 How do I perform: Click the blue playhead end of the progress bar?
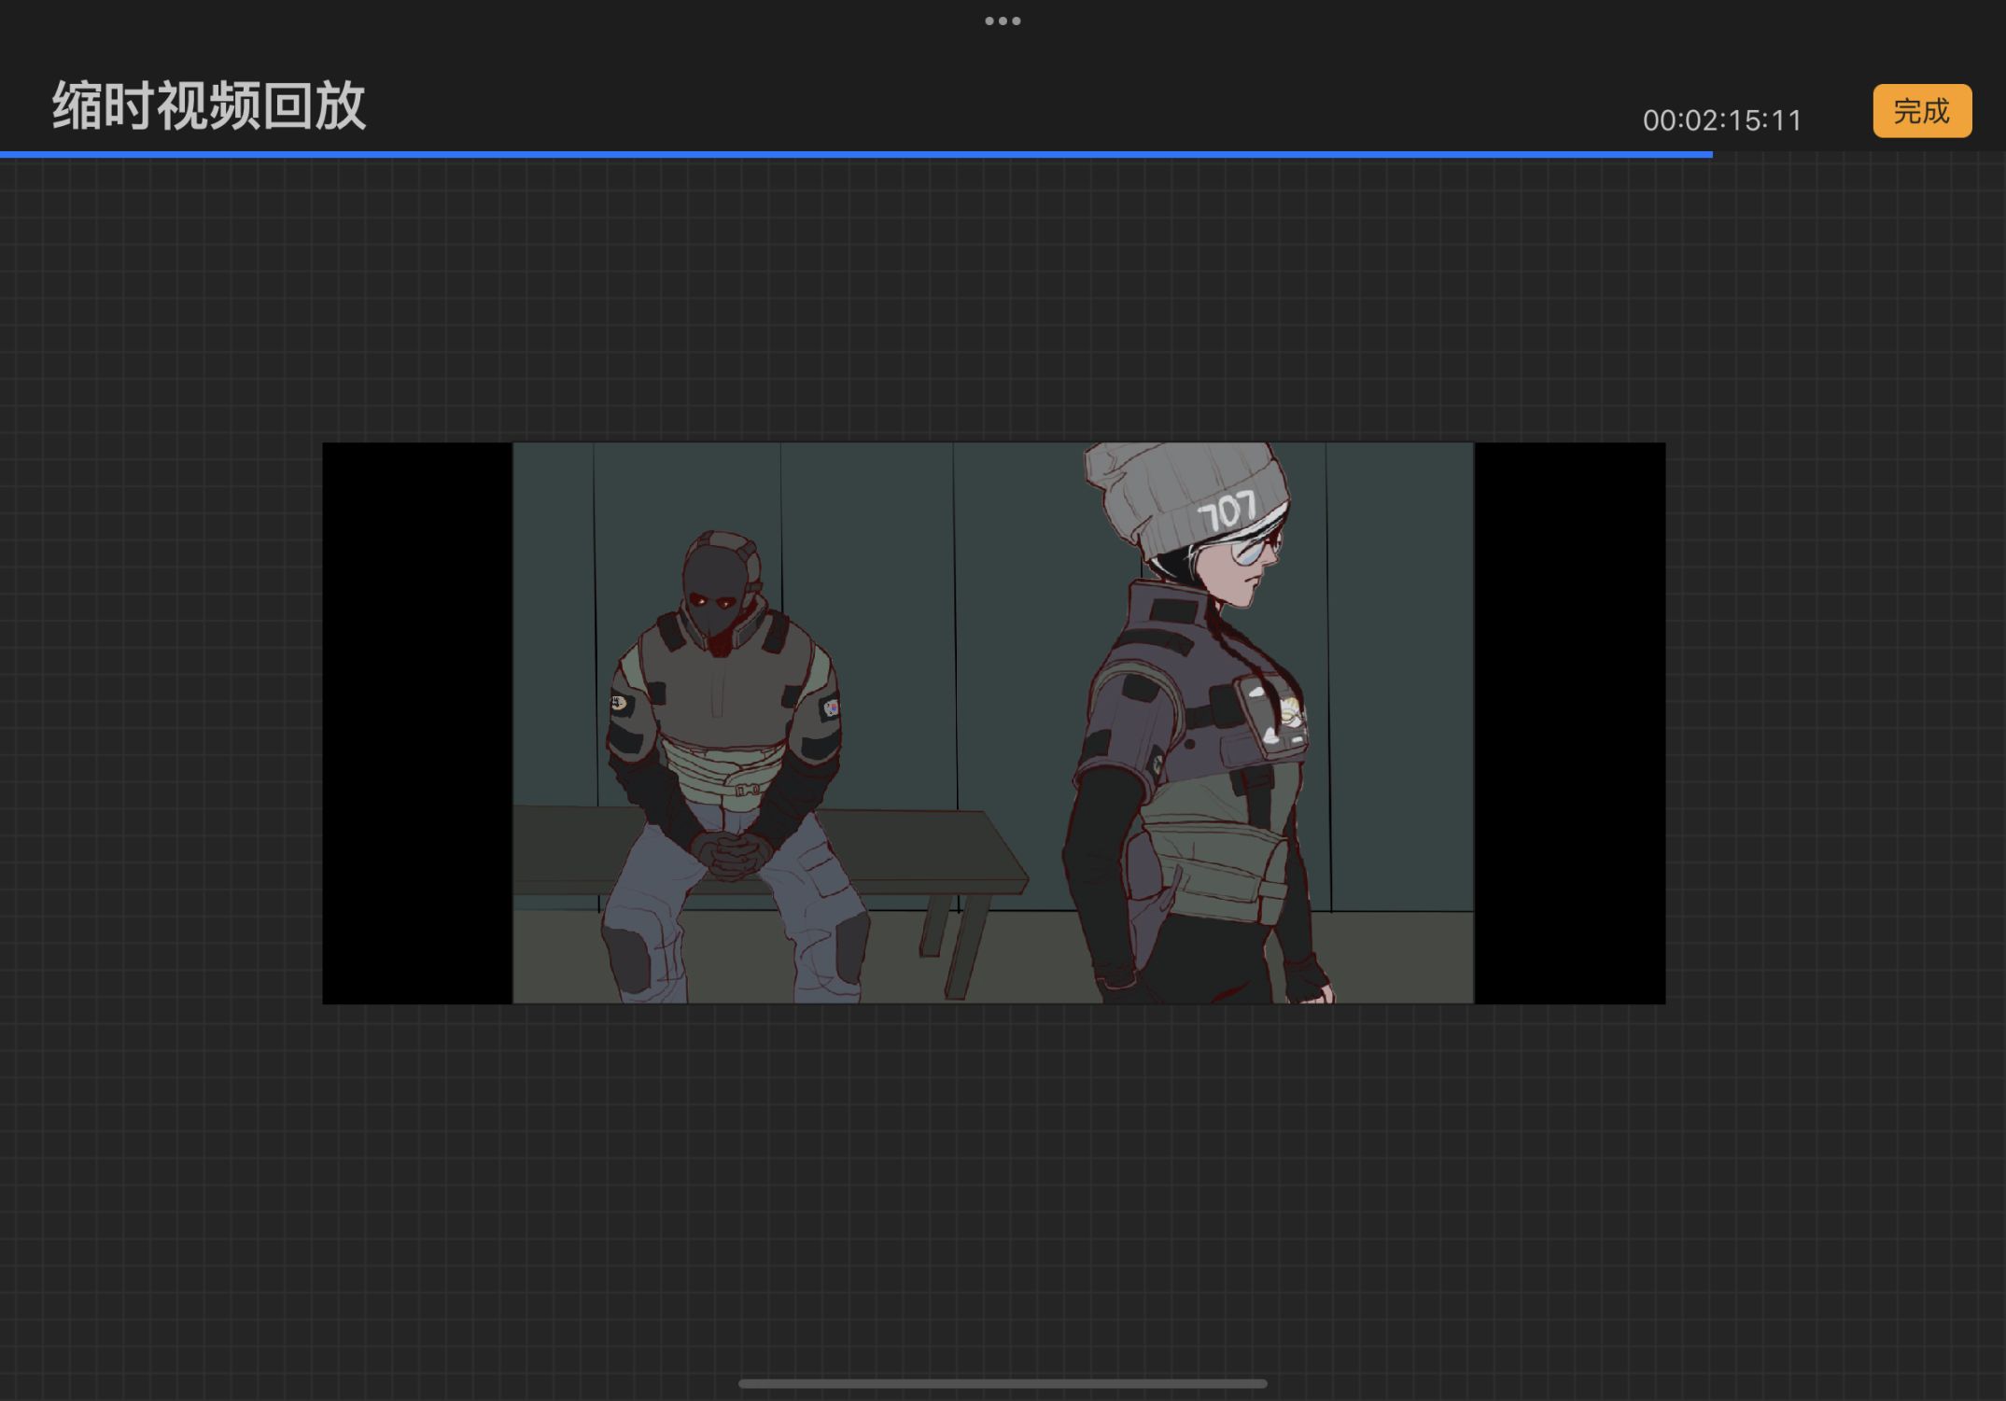click(1711, 154)
